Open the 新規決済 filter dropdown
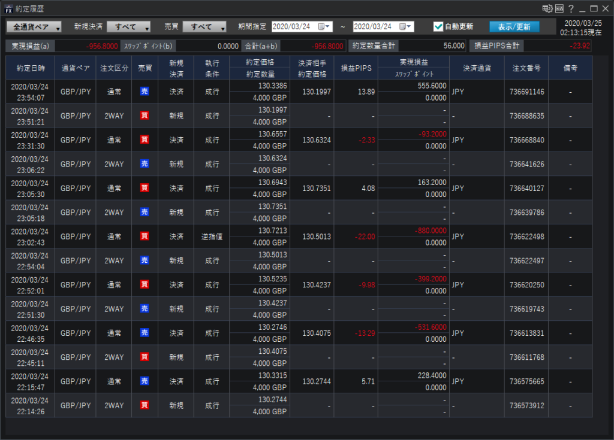The width and height of the screenshot is (614, 440). click(130, 27)
